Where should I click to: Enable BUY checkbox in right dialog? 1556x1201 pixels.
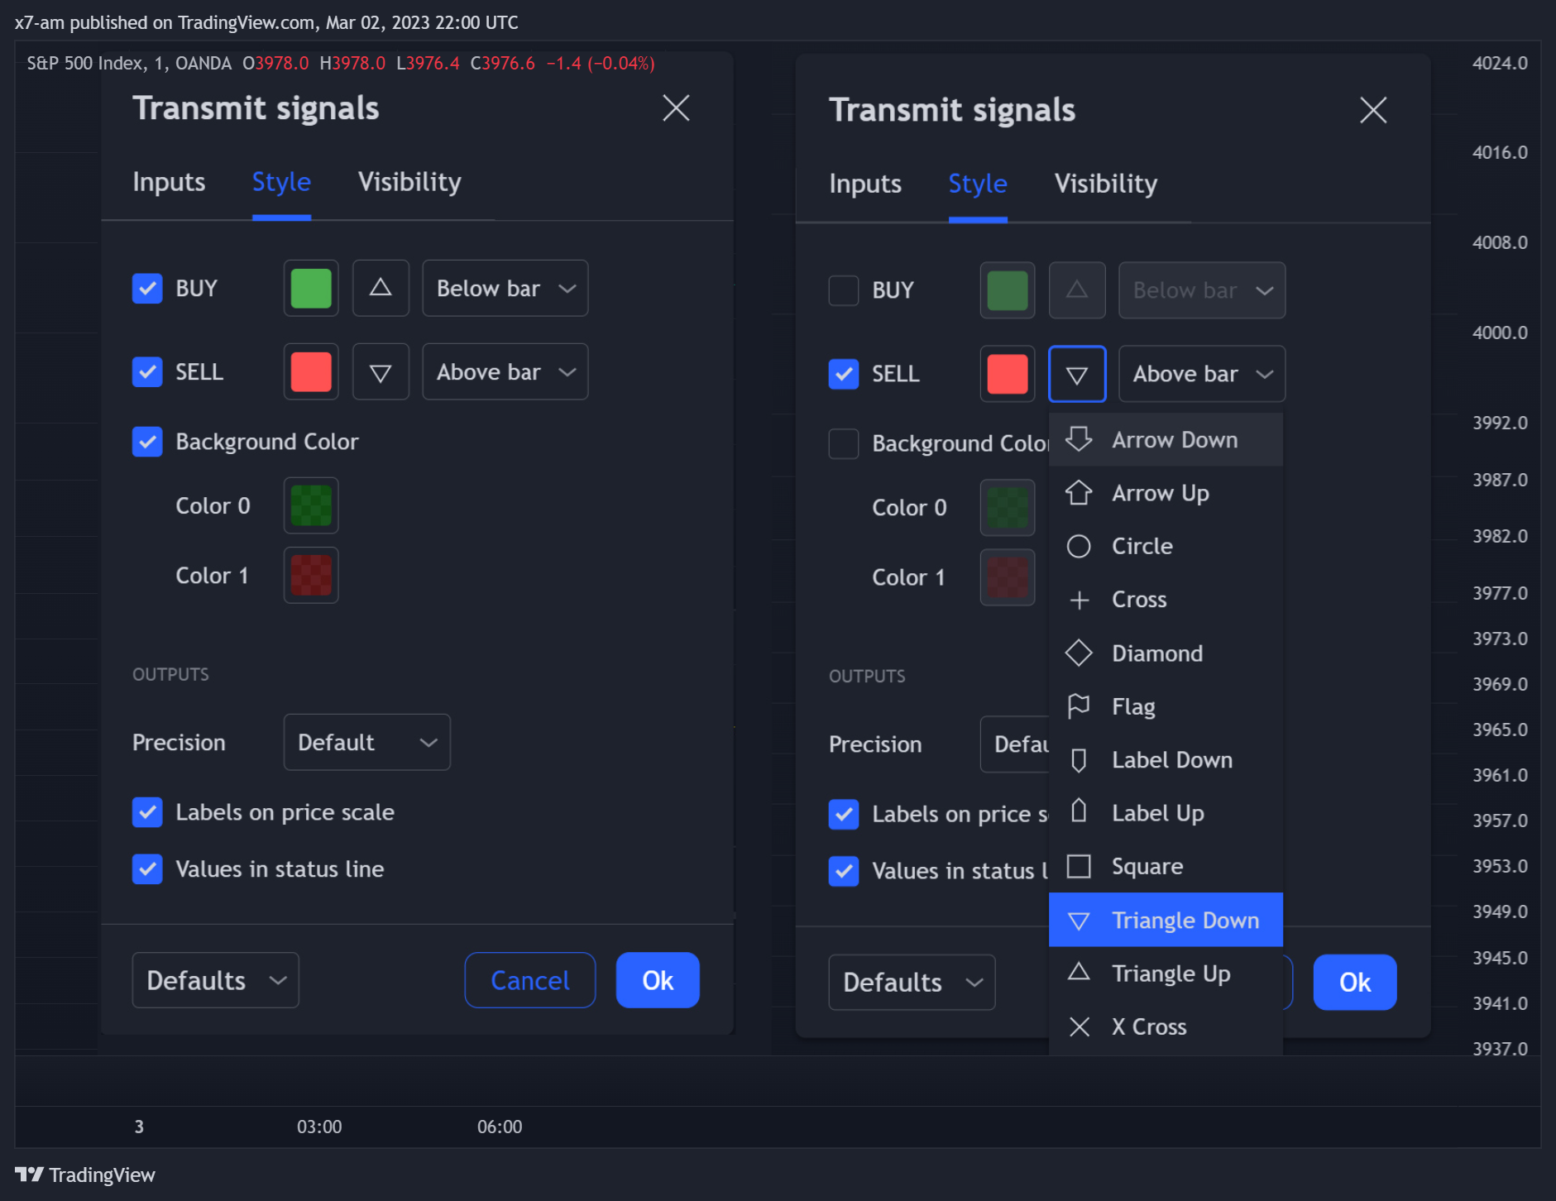(x=844, y=290)
